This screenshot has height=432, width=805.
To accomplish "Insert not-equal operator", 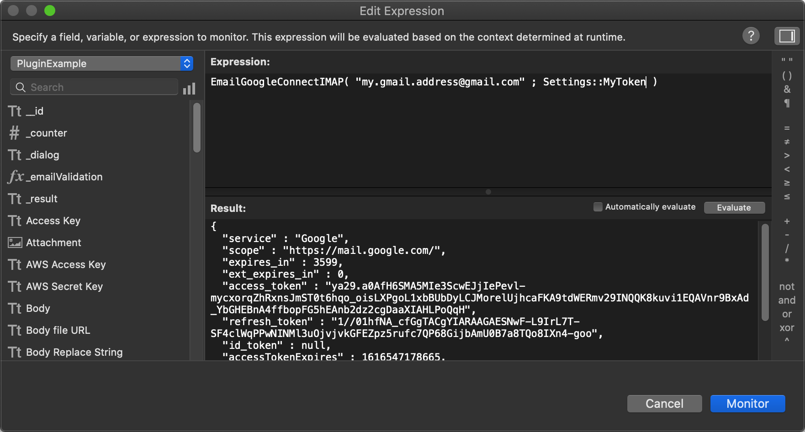I will (787, 142).
